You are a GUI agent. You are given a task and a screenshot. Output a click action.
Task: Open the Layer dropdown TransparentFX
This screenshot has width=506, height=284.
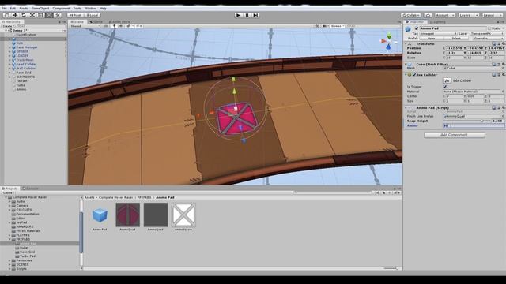(487, 33)
